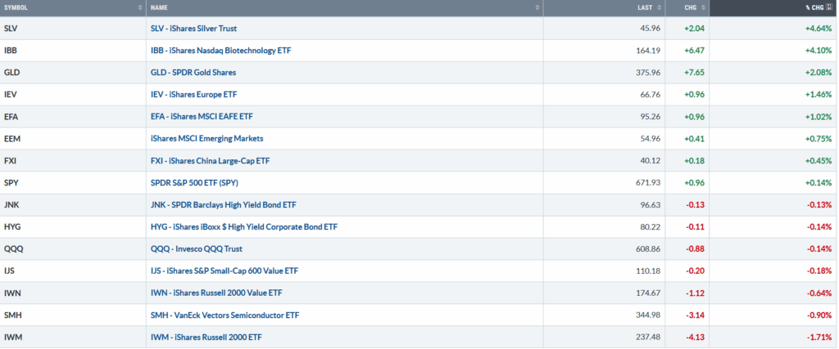Open iShares MSCI Emerging Markets link

click(x=207, y=138)
